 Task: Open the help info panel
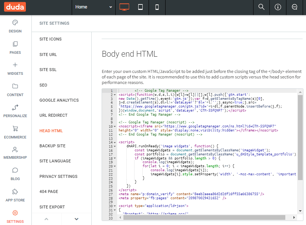pyautogui.click(x=278, y=7)
